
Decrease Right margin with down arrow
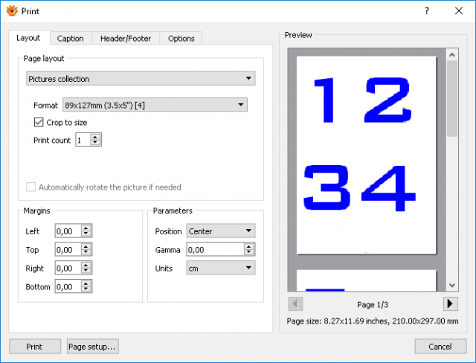click(86, 271)
